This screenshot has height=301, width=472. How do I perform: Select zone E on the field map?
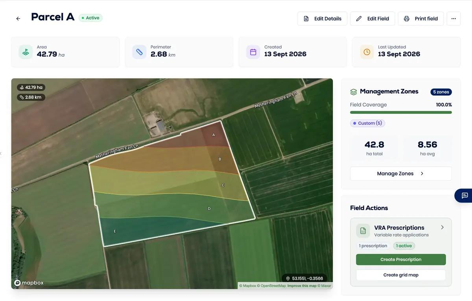point(115,231)
